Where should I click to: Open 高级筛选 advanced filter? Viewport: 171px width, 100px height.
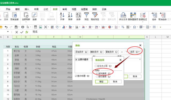[95, 15]
